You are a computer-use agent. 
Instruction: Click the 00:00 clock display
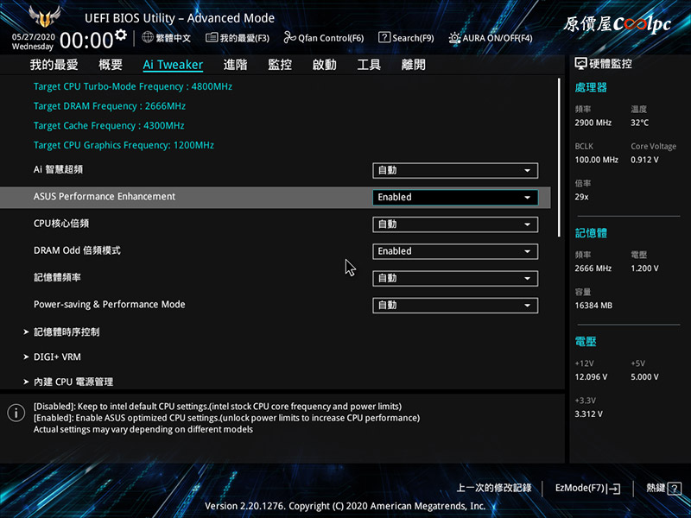click(x=86, y=41)
